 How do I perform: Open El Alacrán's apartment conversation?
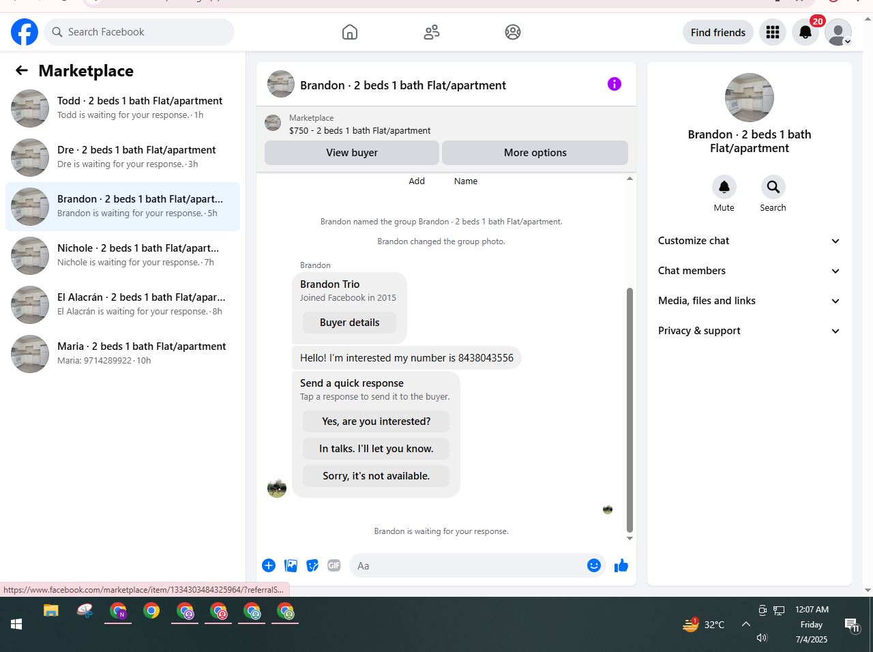123,305
